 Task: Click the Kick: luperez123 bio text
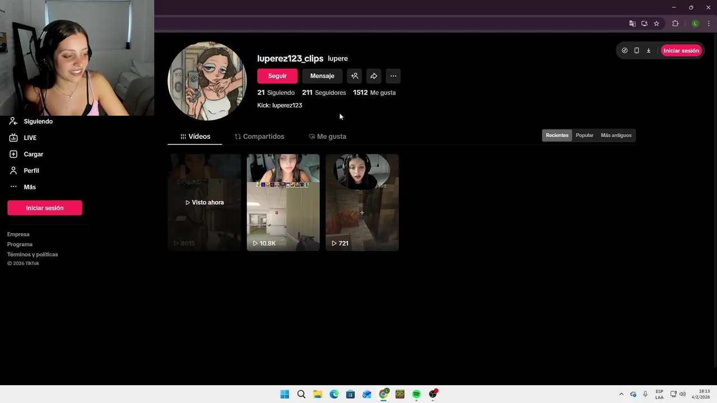pyautogui.click(x=280, y=105)
